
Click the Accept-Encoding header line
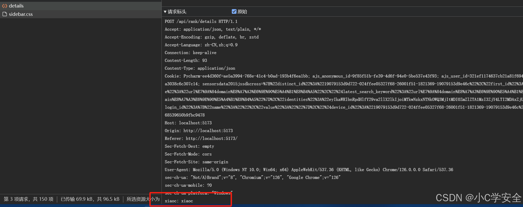tap(211, 37)
